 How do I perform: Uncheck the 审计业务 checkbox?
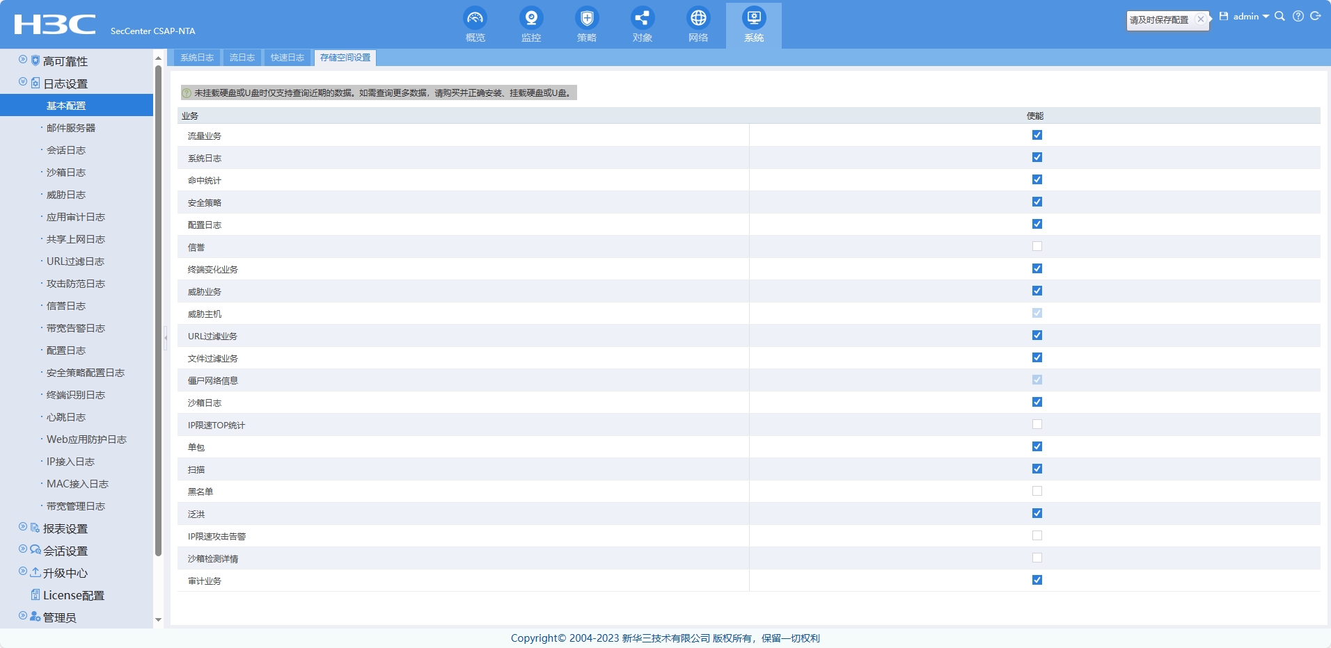[x=1037, y=580]
